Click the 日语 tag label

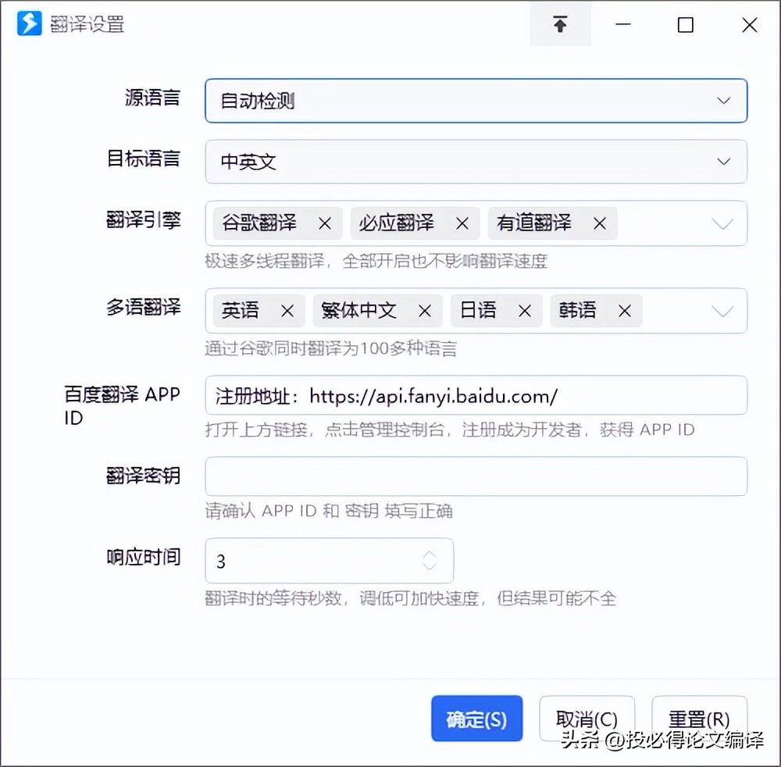tap(478, 310)
